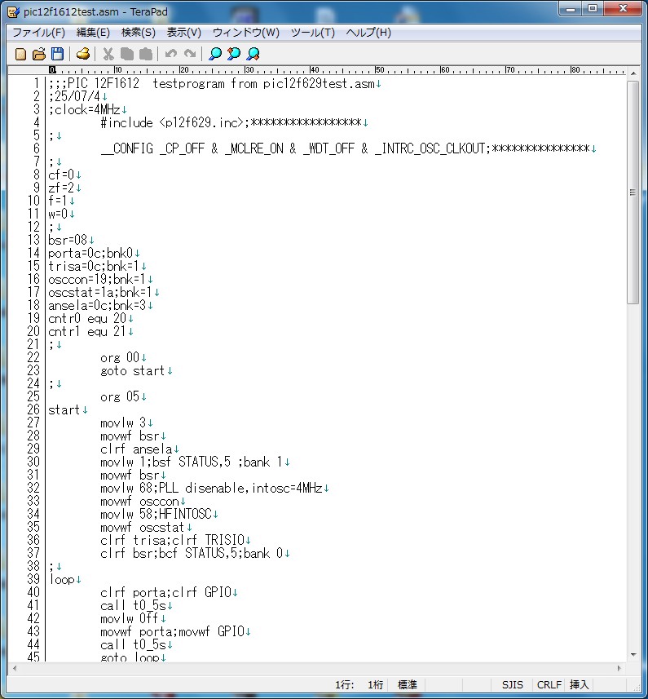Click the Open file folder icon
The height and width of the screenshot is (699, 648).
pos(39,54)
